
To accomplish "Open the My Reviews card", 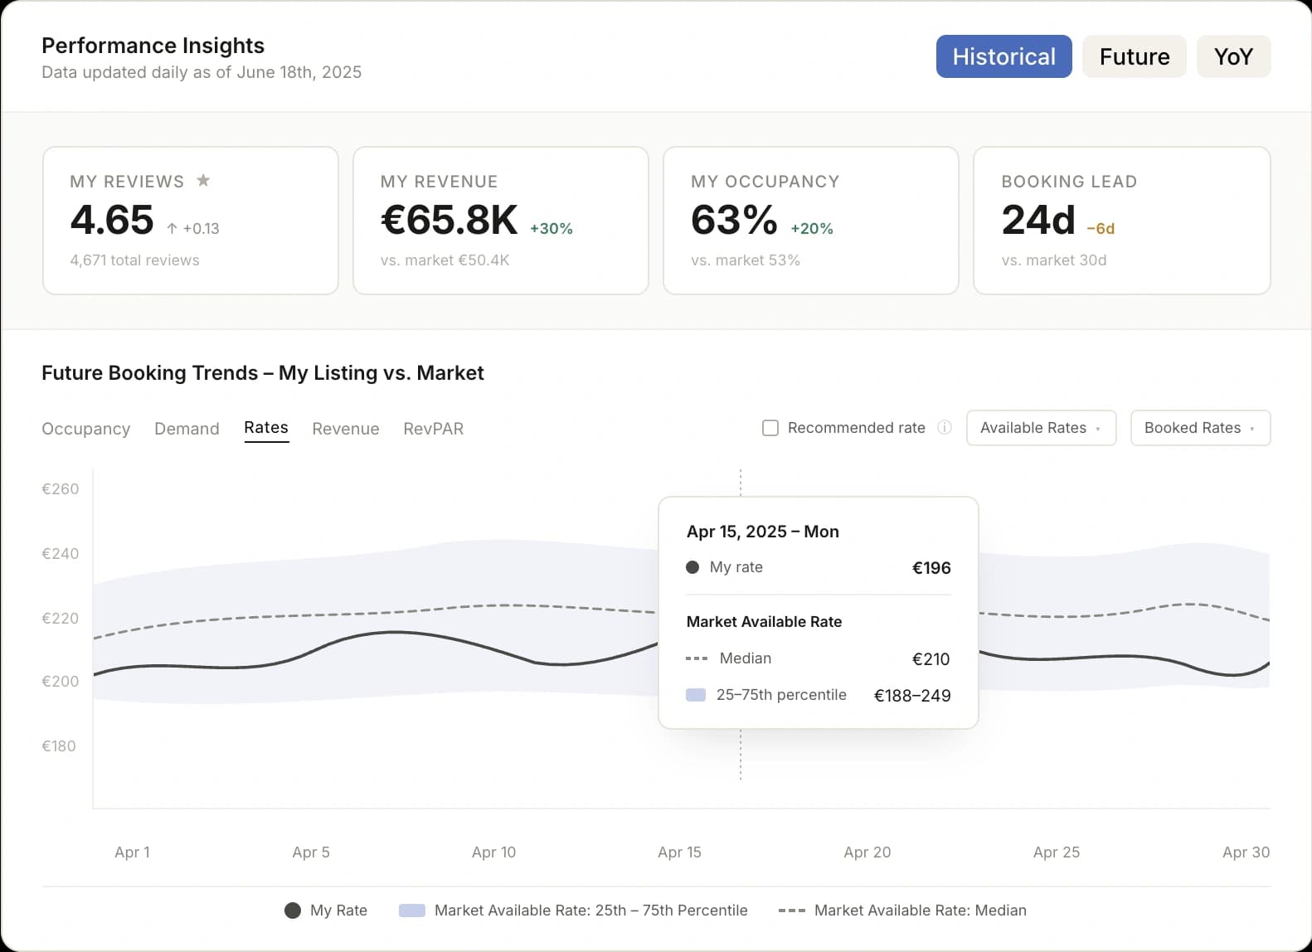I will pyautogui.click(x=191, y=221).
